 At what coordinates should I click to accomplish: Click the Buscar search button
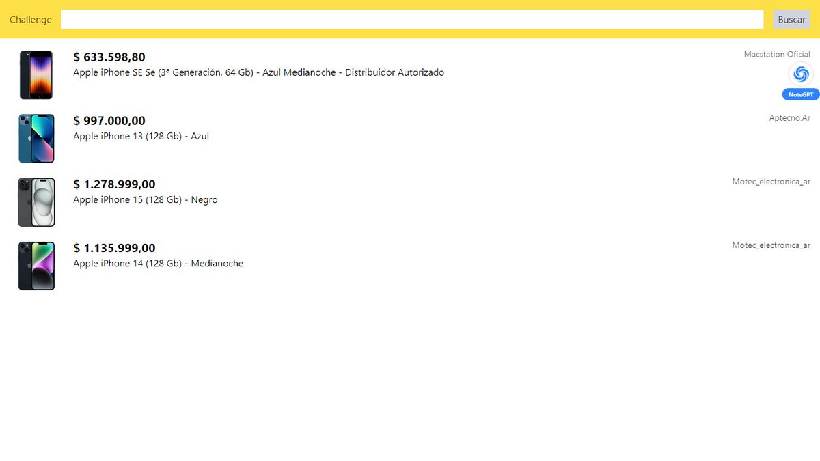pyautogui.click(x=791, y=20)
